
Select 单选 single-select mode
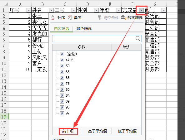click(x=126, y=47)
